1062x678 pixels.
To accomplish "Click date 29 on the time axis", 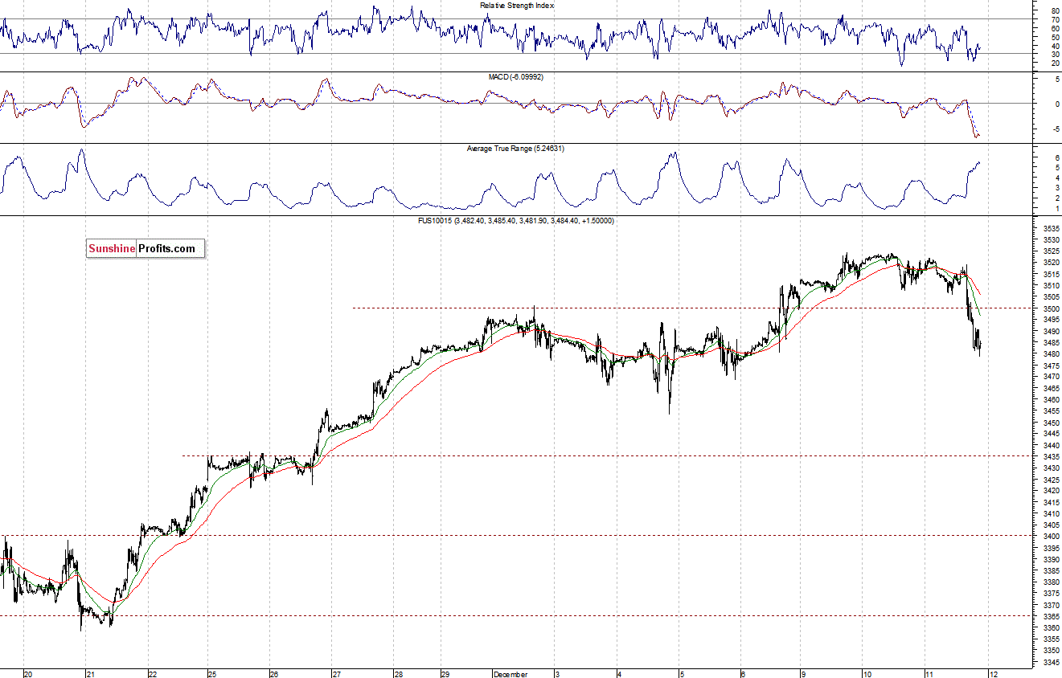I will point(446,675).
